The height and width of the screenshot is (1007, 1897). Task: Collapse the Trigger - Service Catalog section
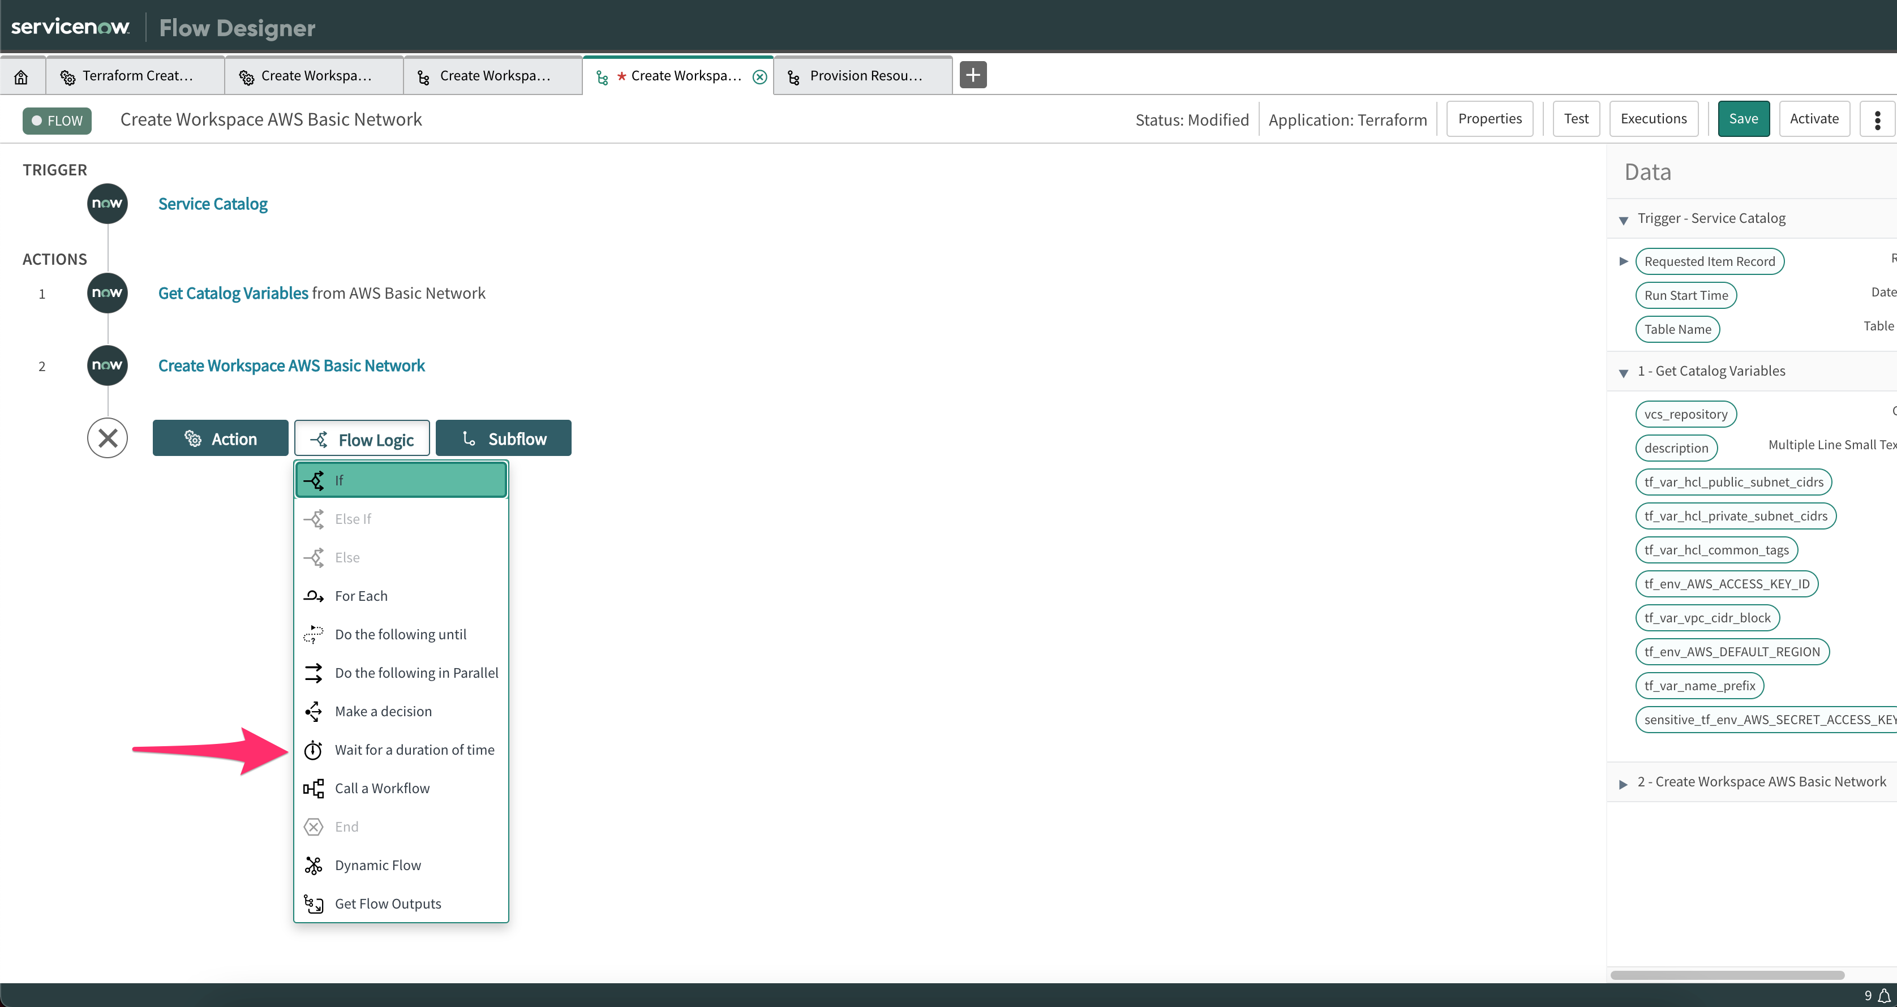tap(1623, 220)
